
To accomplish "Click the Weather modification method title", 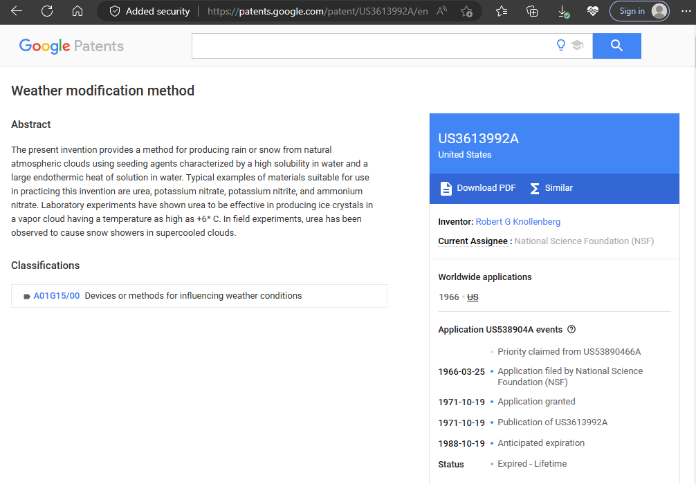I will tap(102, 91).
